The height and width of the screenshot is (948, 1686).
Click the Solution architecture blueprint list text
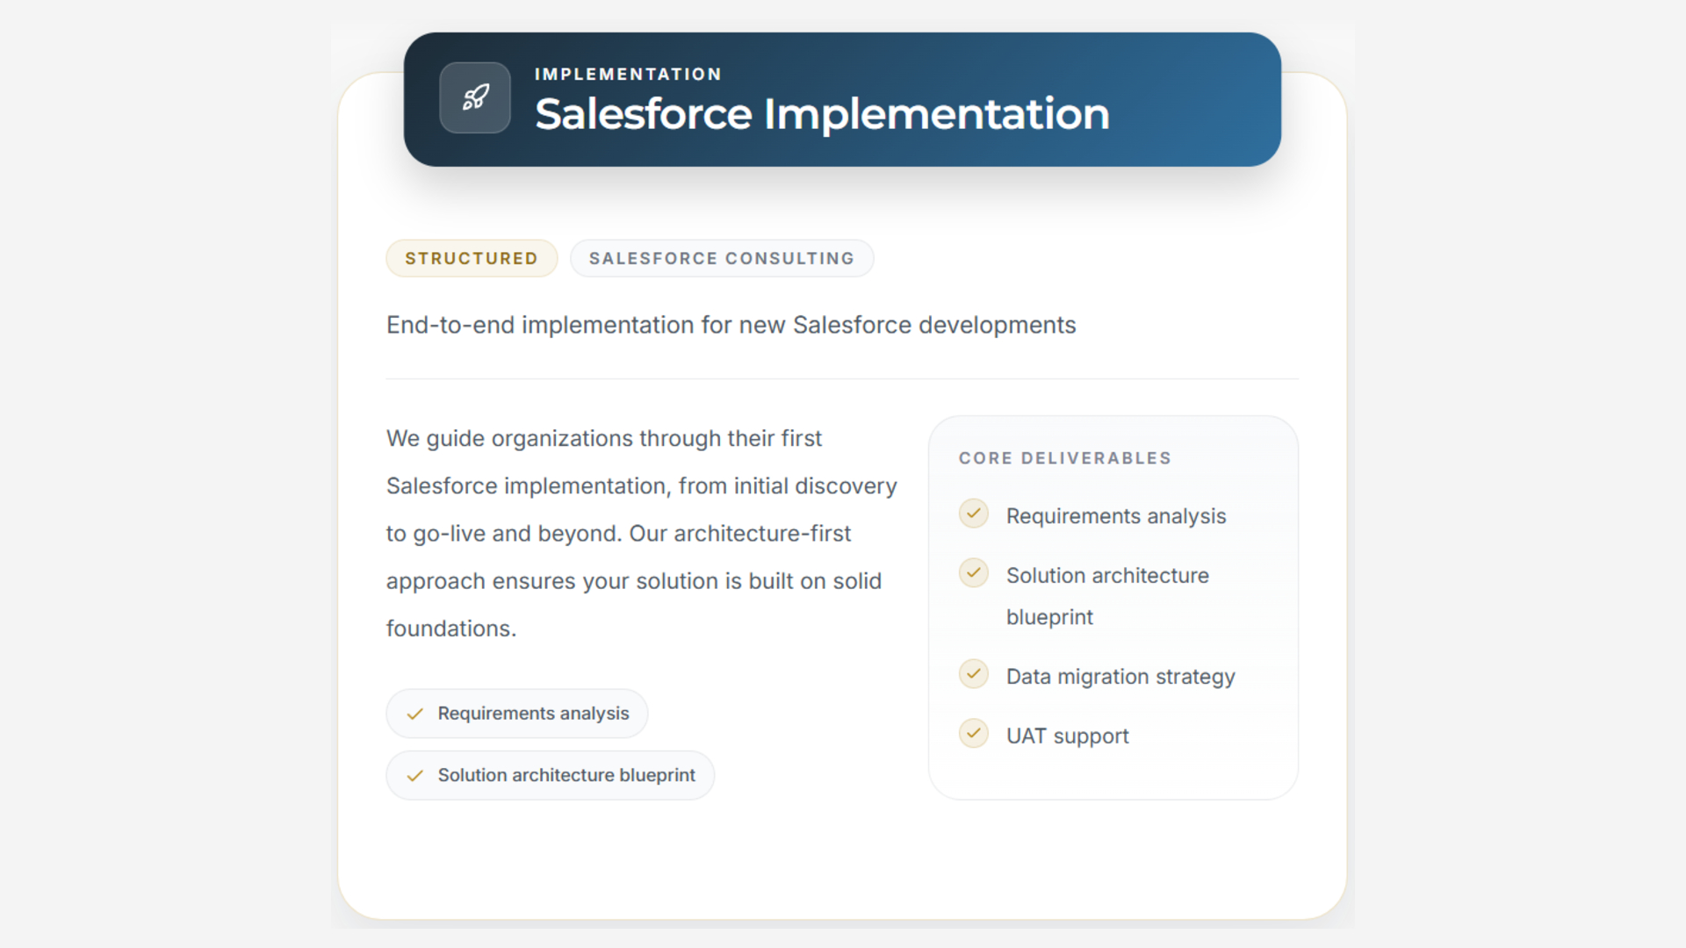pos(1106,576)
